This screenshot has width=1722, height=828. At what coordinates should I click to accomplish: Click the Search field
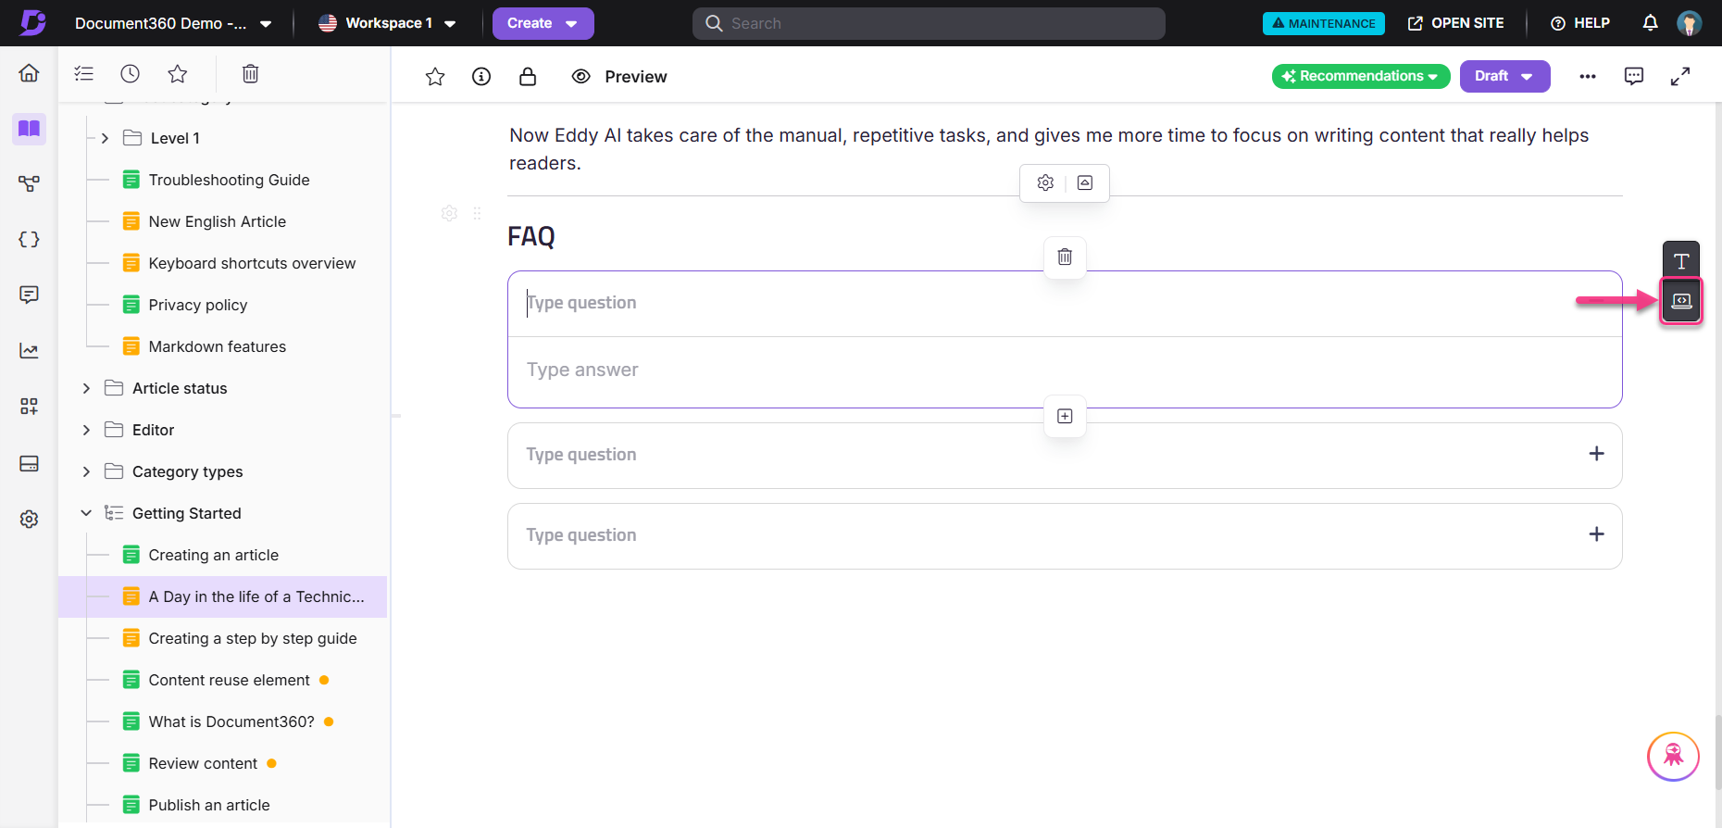point(929,23)
